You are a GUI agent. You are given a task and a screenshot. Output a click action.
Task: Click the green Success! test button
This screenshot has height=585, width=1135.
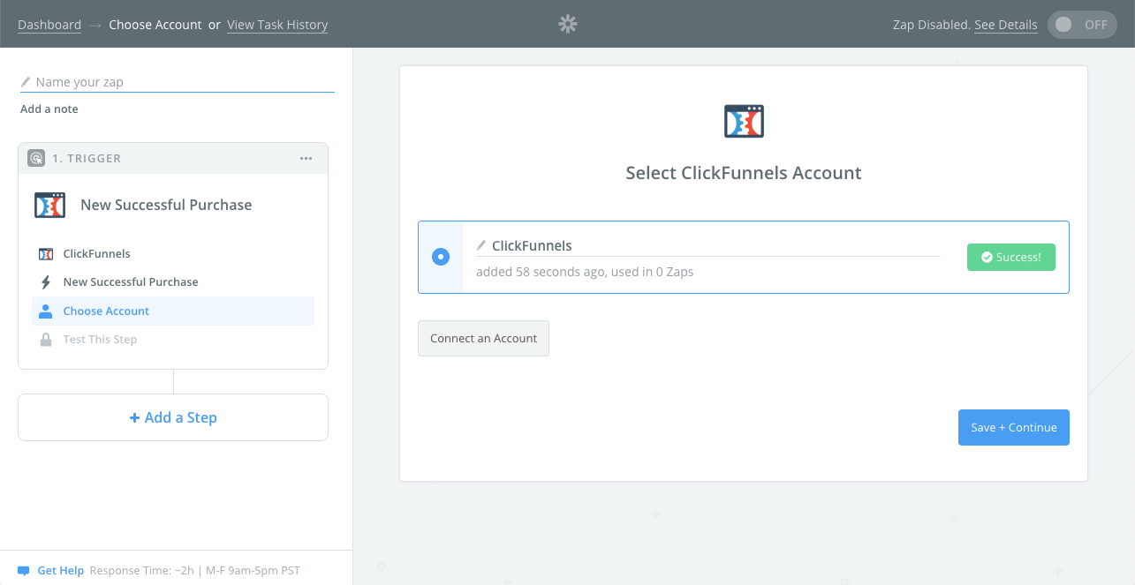point(1011,257)
